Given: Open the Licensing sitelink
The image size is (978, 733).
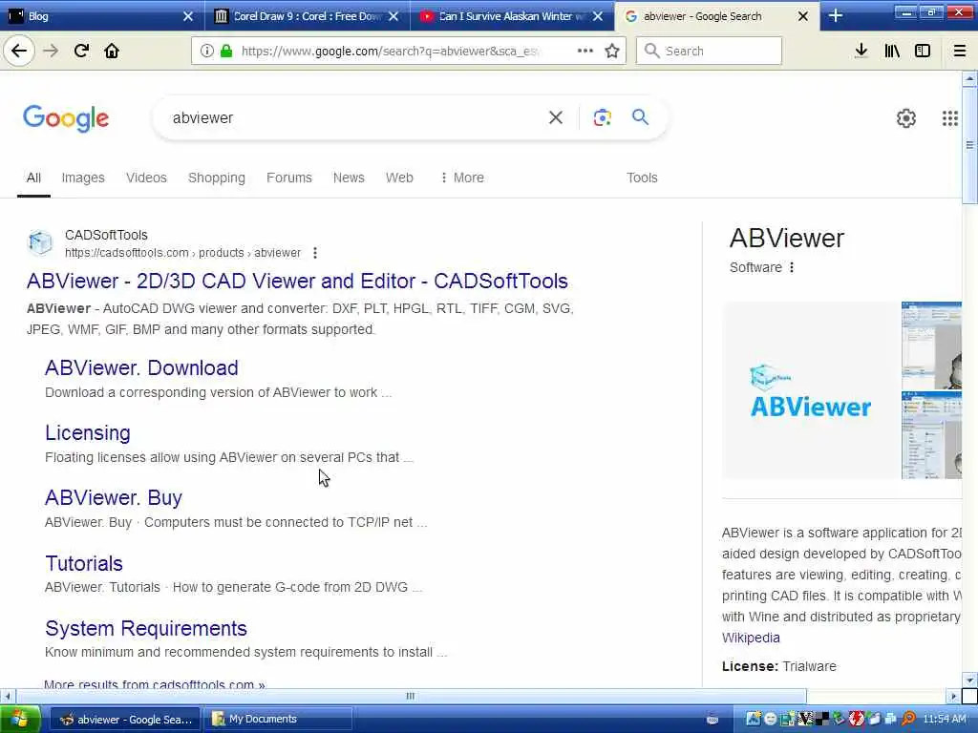Looking at the screenshot, I should coord(87,432).
